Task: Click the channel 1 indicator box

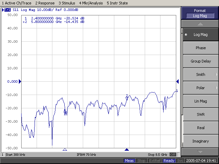Action: pos(2,154)
